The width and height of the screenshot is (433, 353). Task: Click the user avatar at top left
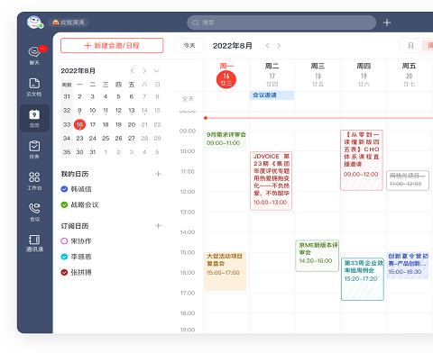(34, 23)
